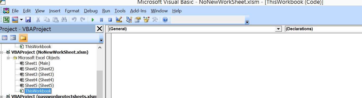The width and height of the screenshot is (362, 98).
Task: Open the (General) object dropdown
Action: coord(279,29)
